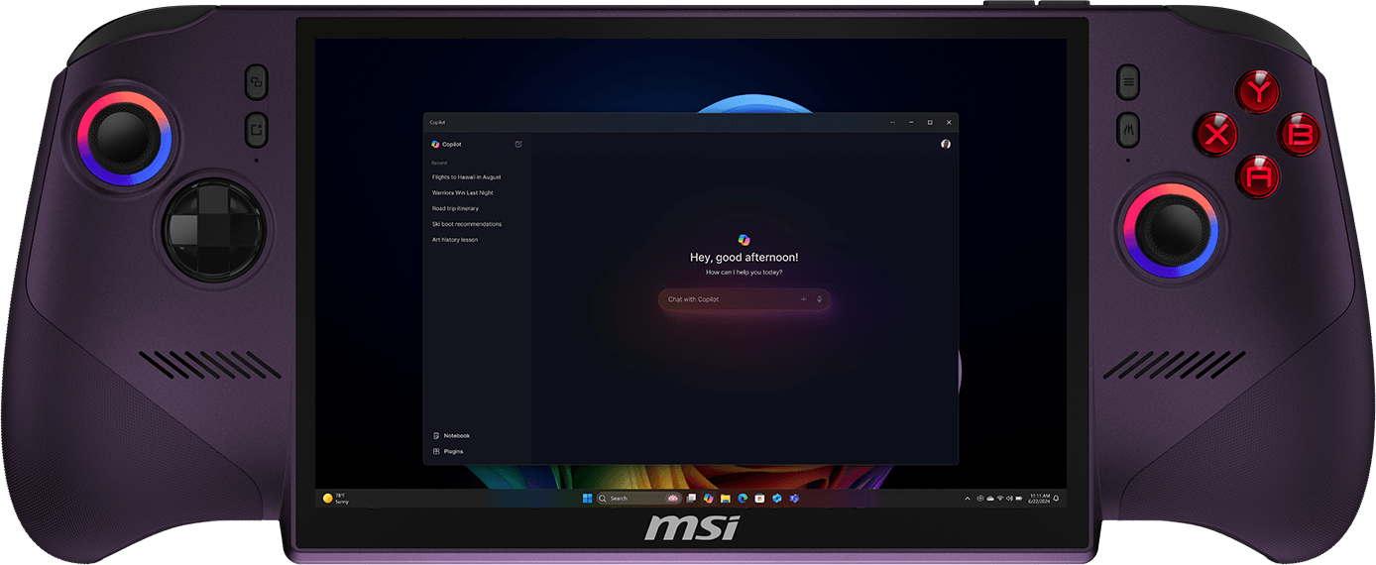Viewport: 1376px width, 565px height.
Task: Open Task View on the taskbar
Action: click(x=691, y=499)
